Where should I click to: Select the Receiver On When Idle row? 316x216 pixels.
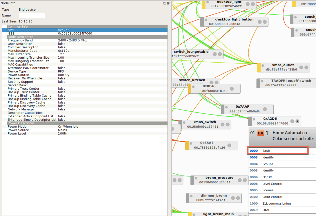85,78
